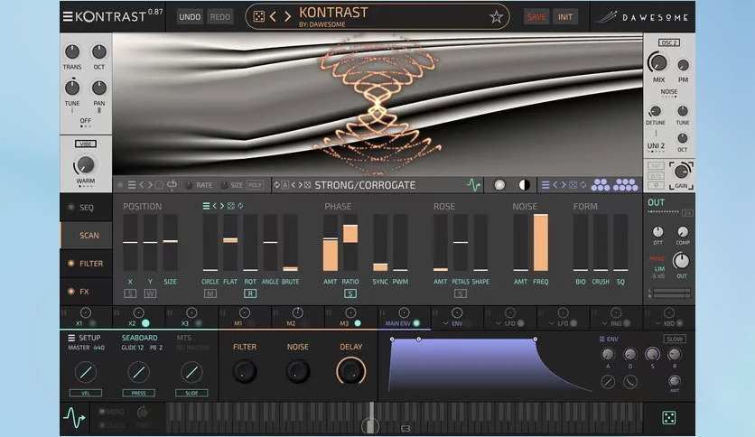Click the SLIDE curve circle icon
Image resolution: width=755 pixels, height=437 pixels.
coord(191,372)
